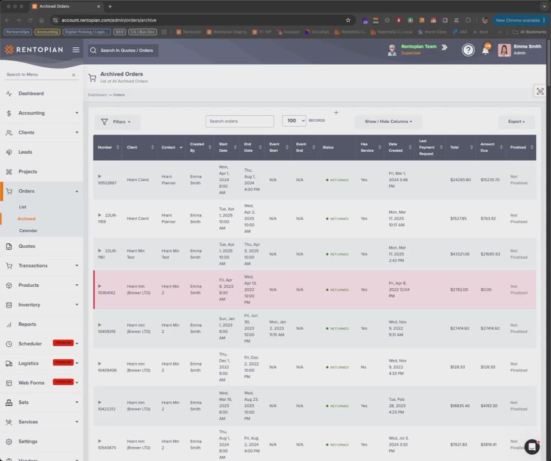Clear the menu search with the X icon
The height and width of the screenshot is (461, 551).
(x=74, y=75)
